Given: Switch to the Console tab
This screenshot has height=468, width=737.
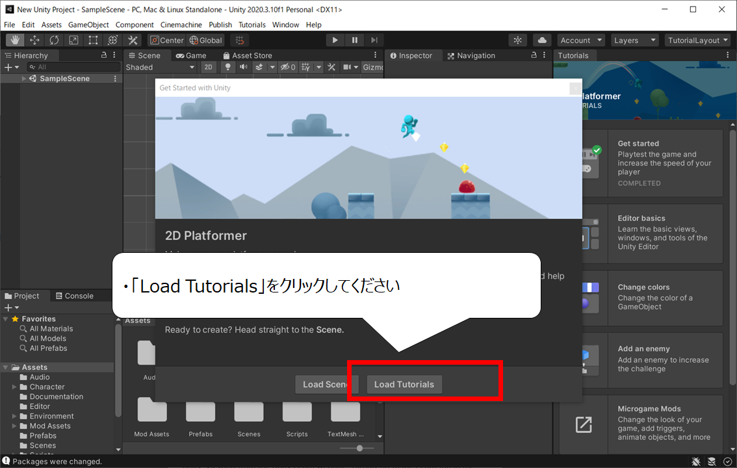Looking at the screenshot, I should pos(74,296).
